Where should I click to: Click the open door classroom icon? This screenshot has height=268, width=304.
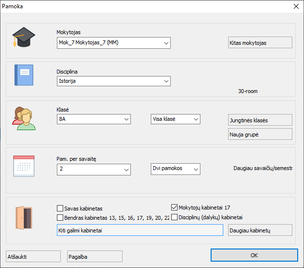24,218
